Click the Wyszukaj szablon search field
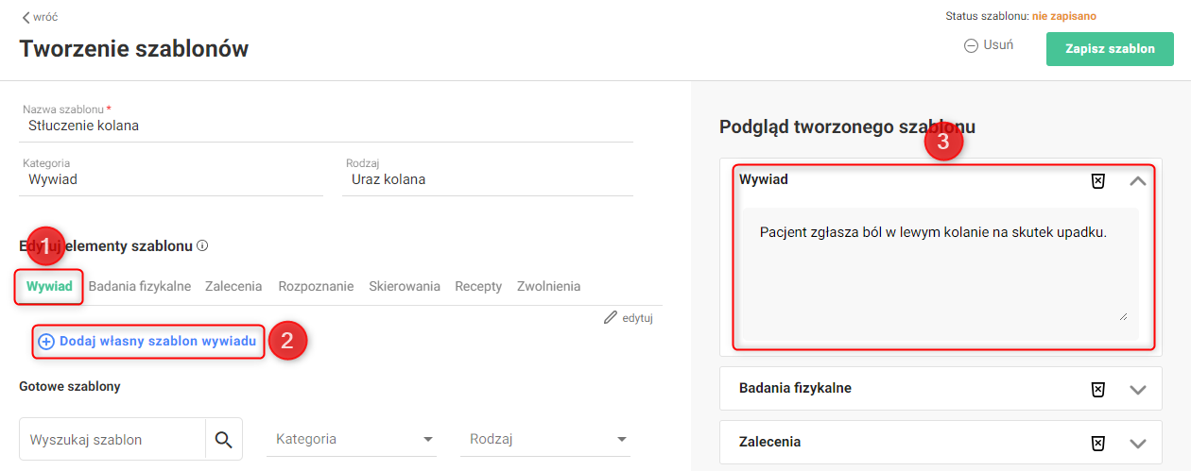The height and width of the screenshot is (471, 1191). 113,439
